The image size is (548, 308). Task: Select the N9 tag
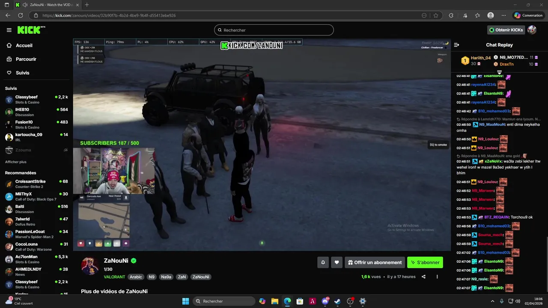coord(152,277)
